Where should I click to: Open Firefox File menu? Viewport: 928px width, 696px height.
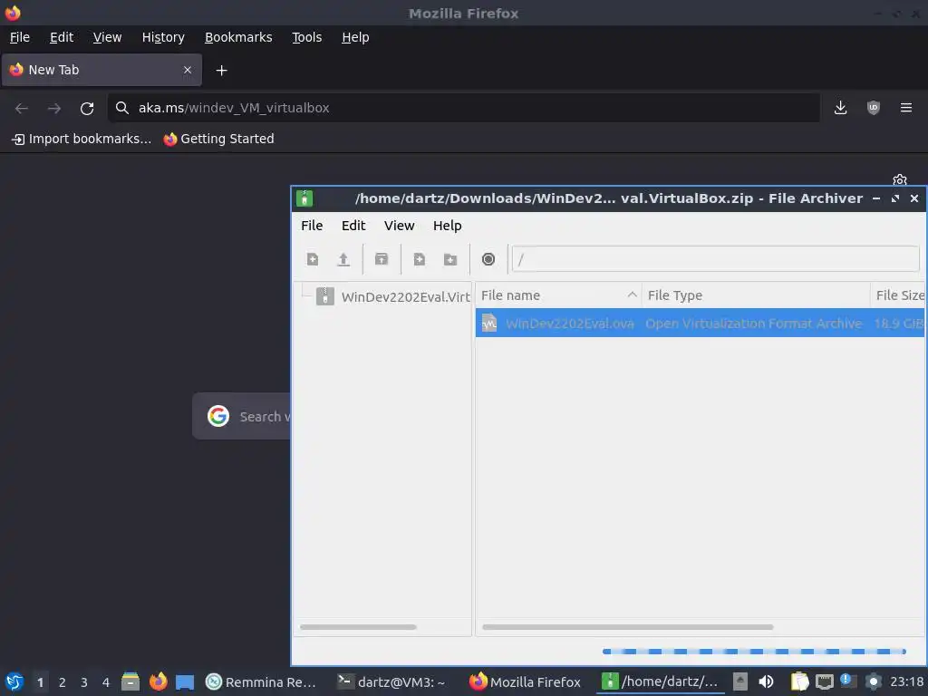[20, 37]
